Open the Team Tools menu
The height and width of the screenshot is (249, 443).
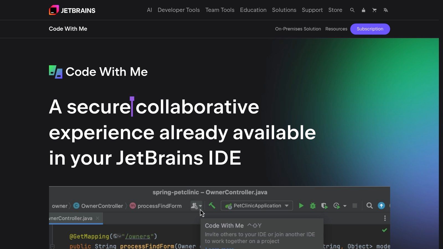[220, 10]
